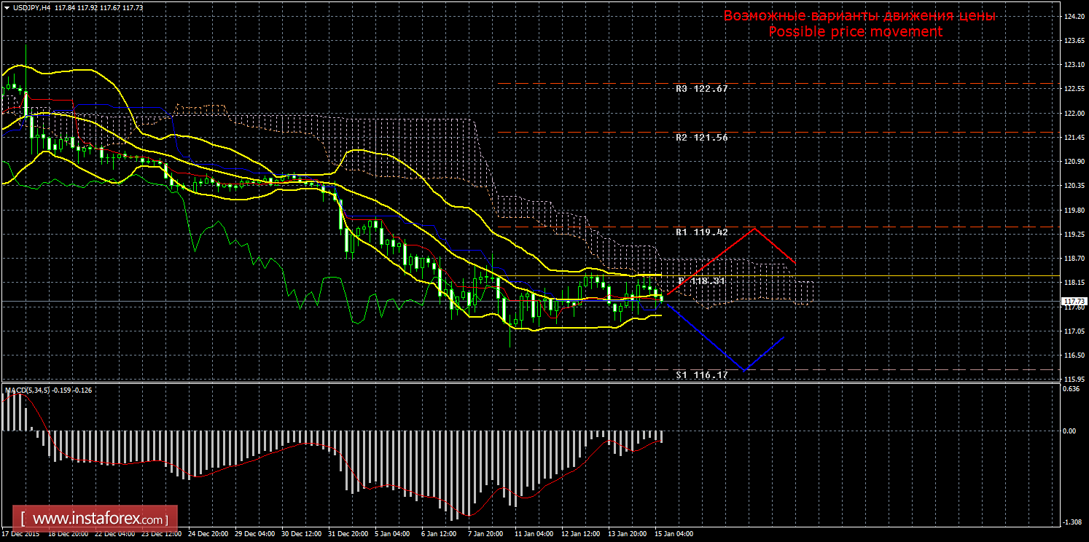Image resolution: width=1089 pixels, height=542 pixels.
Task: Click the MACD(5,34,5) indicator label
Action: pos(28,390)
